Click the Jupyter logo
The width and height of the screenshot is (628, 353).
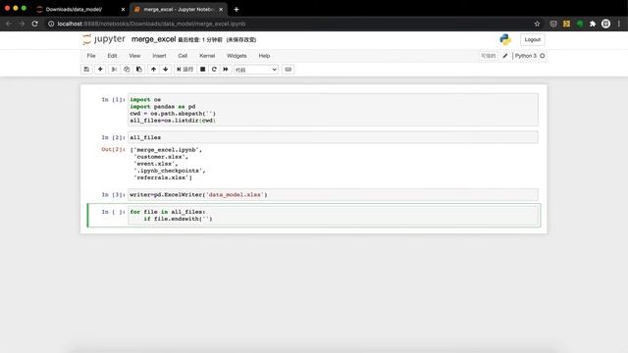click(104, 39)
